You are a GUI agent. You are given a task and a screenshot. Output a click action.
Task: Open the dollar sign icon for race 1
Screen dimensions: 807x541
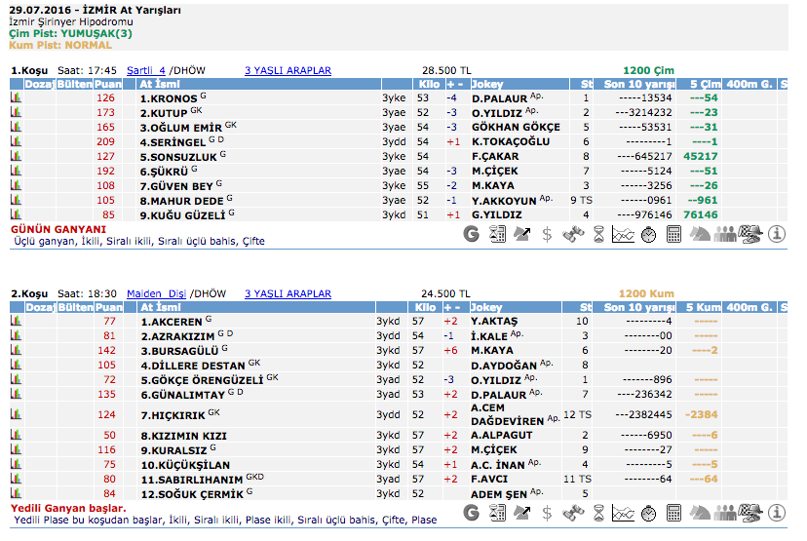548,234
